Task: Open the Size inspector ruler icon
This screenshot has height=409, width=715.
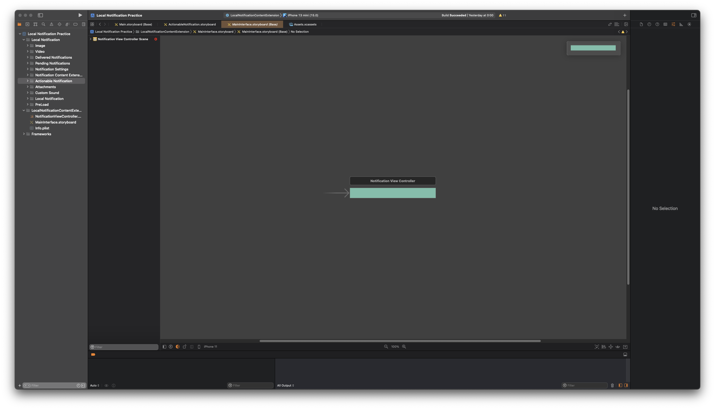Action: point(681,24)
